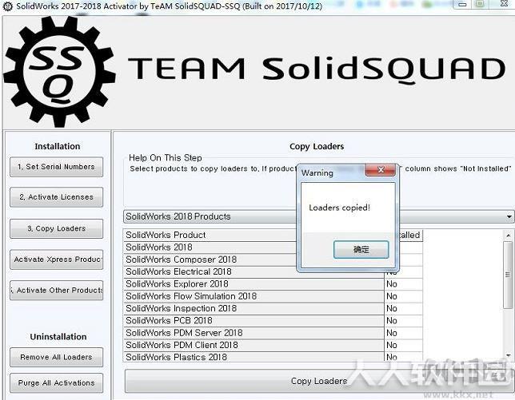Select the SolidWorks Composer 2018 row
The width and height of the screenshot is (515, 400).
(254, 259)
